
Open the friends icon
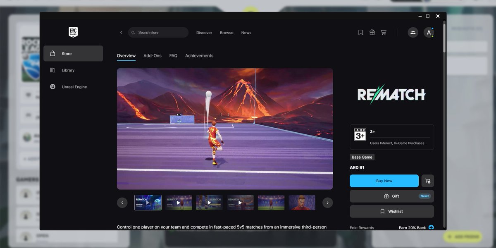point(413,33)
